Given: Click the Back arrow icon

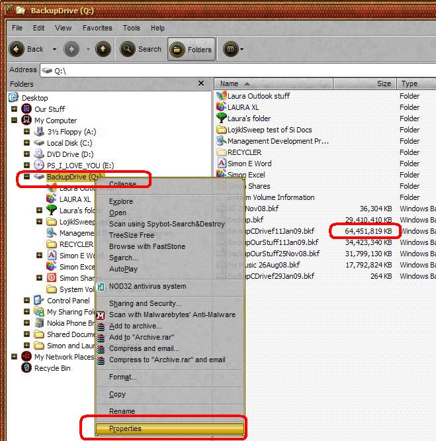Looking at the screenshot, I should 17,49.
